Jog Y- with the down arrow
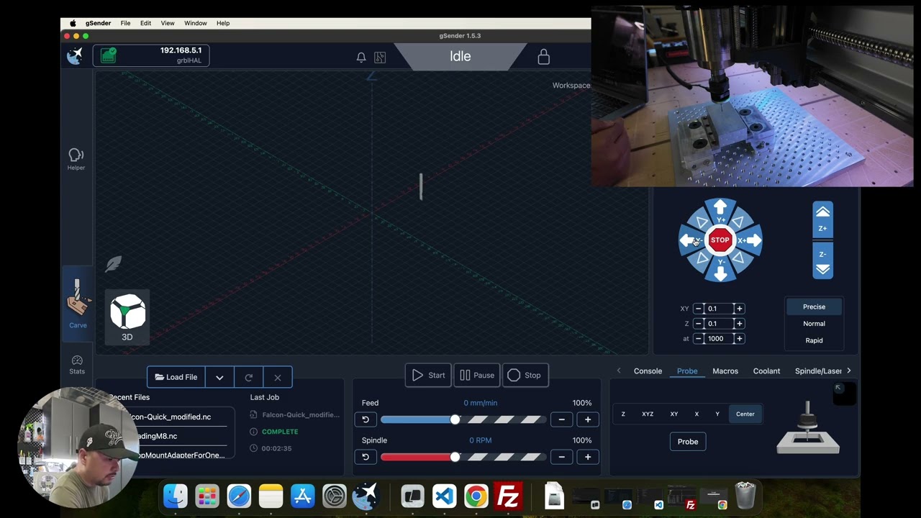921x518 pixels. coord(720,271)
